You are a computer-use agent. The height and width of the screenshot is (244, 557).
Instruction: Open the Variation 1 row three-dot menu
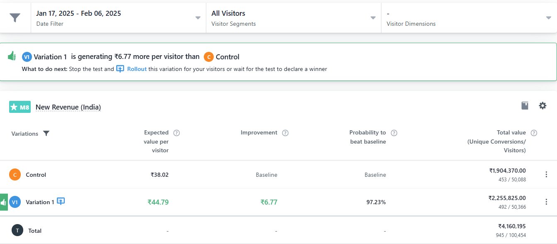546,202
